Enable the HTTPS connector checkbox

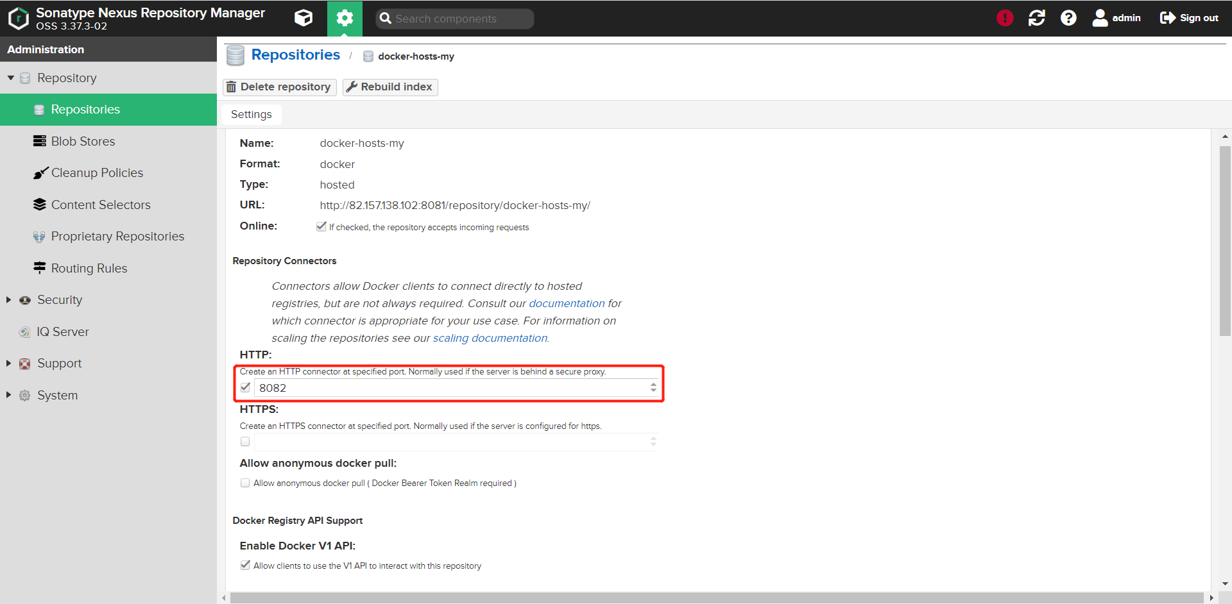pyautogui.click(x=245, y=441)
